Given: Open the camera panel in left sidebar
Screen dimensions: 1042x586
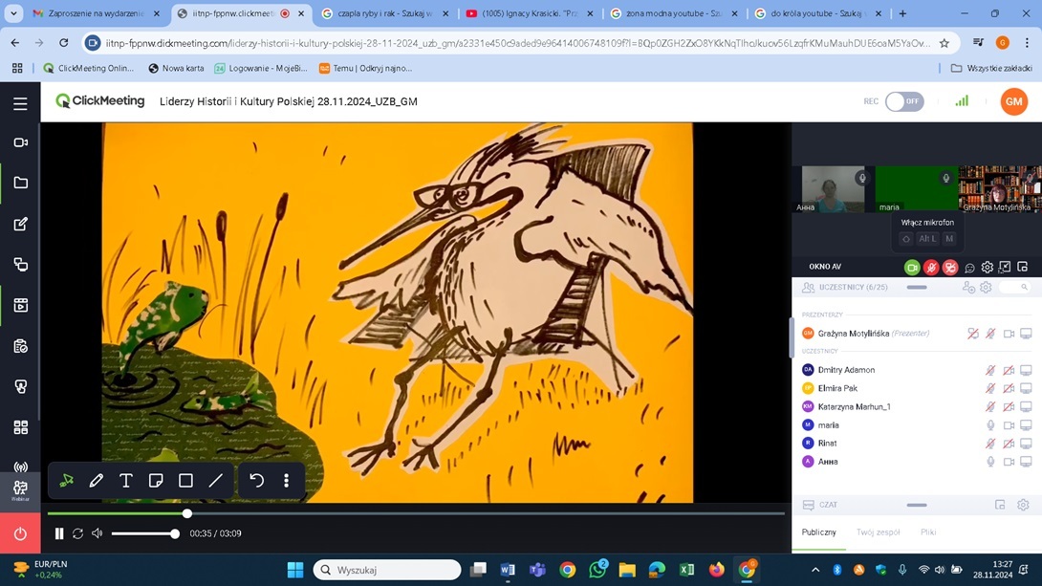Looking at the screenshot, I should pyautogui.click(x=20, y=142).
